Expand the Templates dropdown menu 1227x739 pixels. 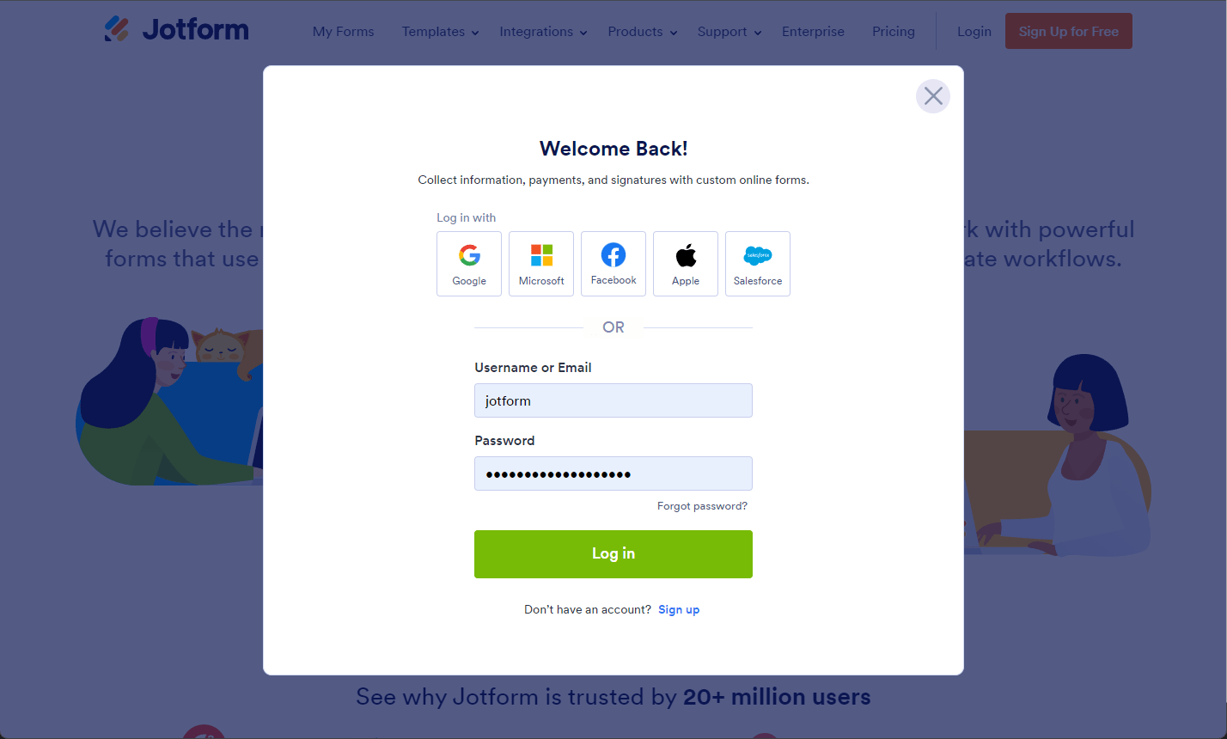440,32
